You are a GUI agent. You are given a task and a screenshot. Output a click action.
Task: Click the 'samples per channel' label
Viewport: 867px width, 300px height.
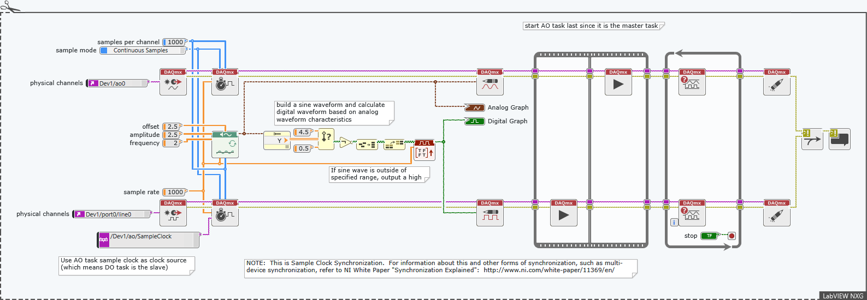tap(128, 42)
